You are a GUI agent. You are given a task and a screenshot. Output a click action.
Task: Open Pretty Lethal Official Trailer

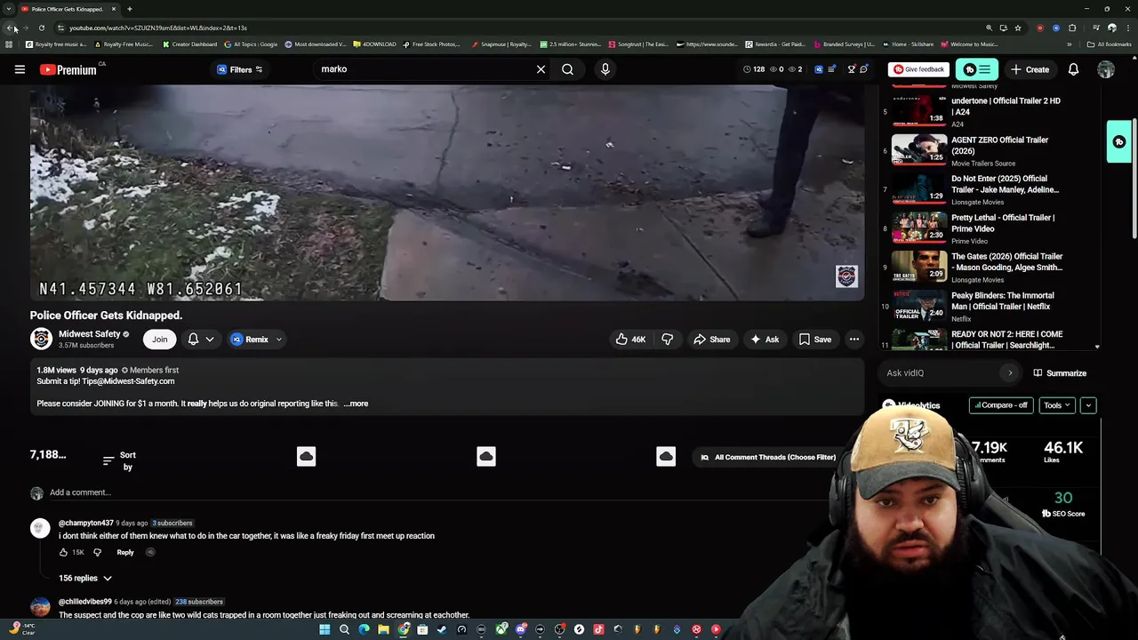[x=1003, y=223]
